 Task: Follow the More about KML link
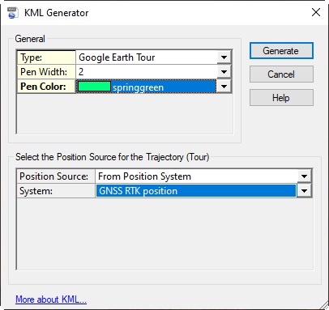pos(51,299)
